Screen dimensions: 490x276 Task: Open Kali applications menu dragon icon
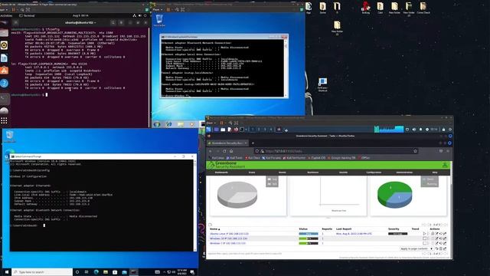tap(209, 130)
